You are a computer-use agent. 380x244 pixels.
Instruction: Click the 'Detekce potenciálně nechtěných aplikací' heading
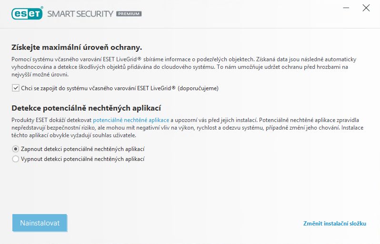coord(86,108)
